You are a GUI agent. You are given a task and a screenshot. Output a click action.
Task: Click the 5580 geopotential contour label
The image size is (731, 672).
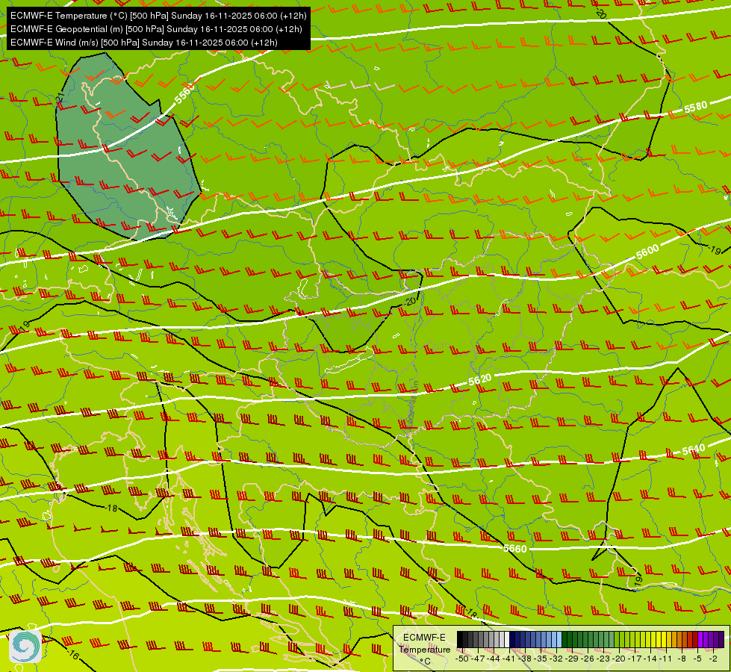tap(696, 108)
